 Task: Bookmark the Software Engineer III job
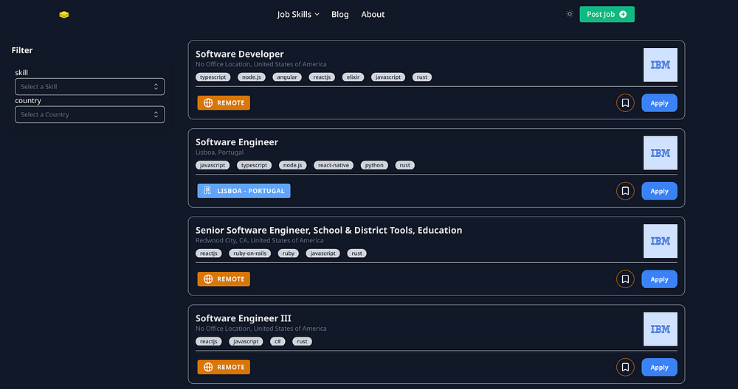[x=625, y=367]
